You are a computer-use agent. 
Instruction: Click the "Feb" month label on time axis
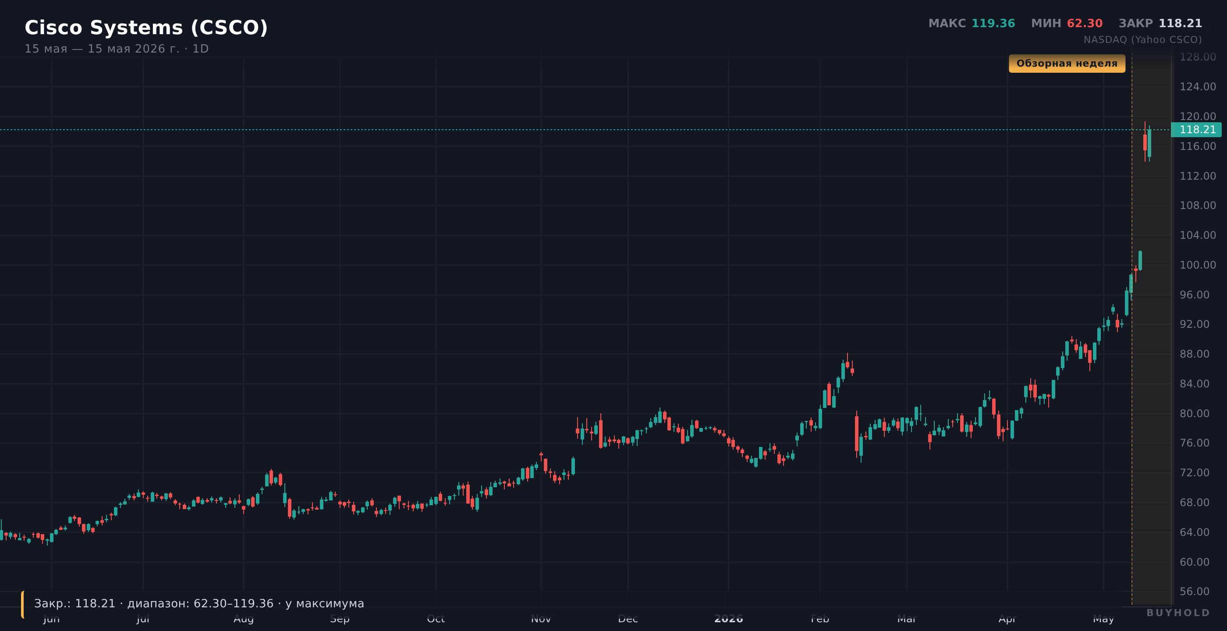click(820, 619)
